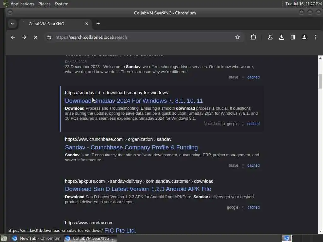Click the clock showing Tue Jul 16
323x242 pixels.
[303, 4]
